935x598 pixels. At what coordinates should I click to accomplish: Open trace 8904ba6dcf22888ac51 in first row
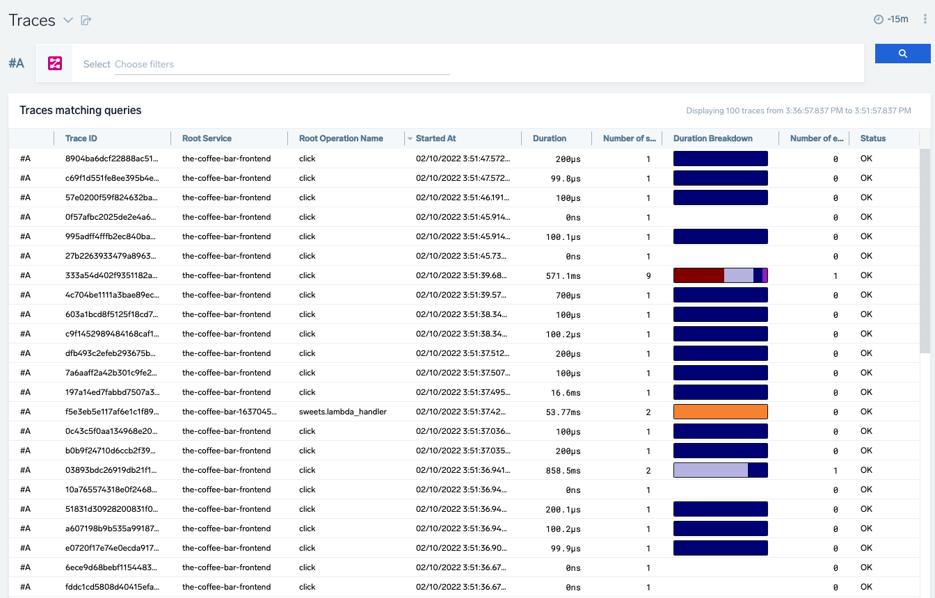pos(111,159)
